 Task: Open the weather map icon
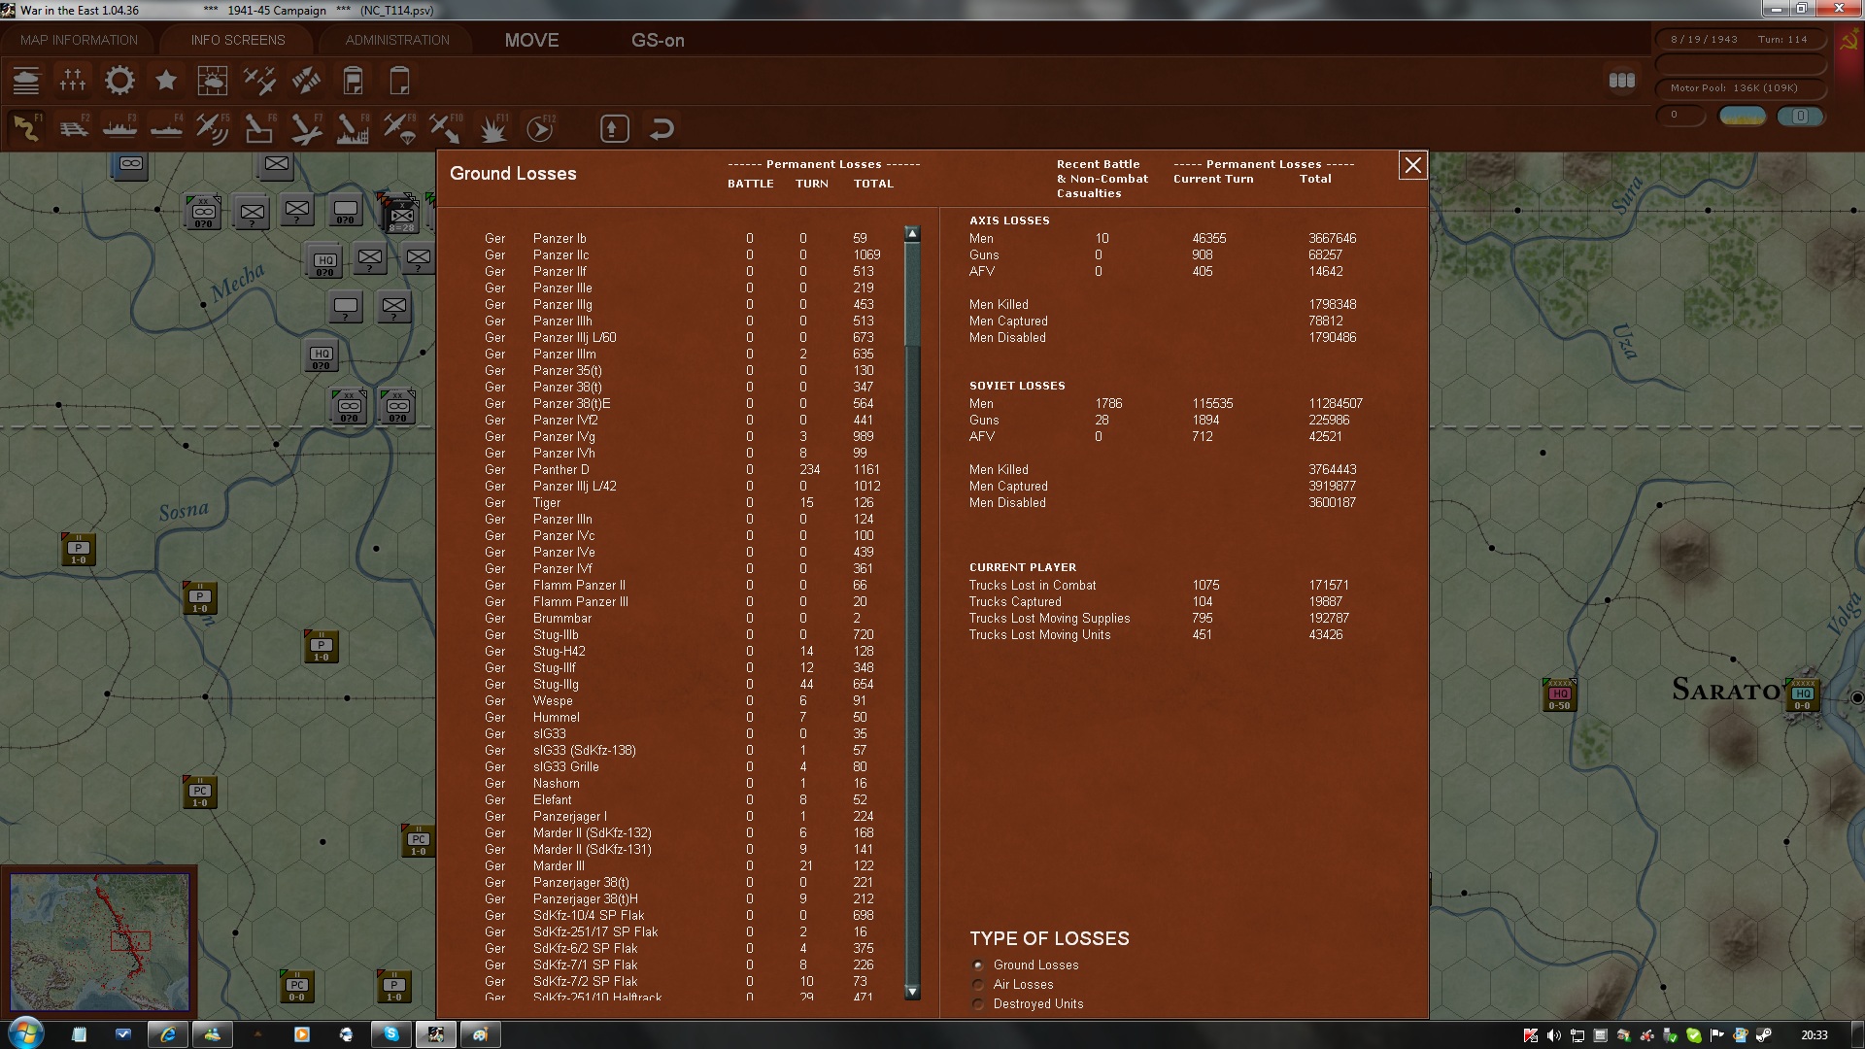213,81
